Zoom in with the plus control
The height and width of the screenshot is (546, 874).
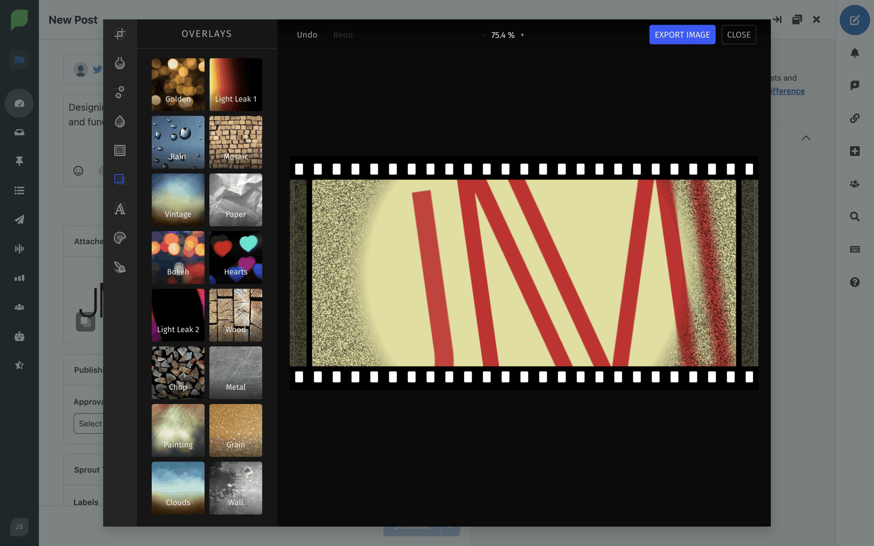(522, 35)
